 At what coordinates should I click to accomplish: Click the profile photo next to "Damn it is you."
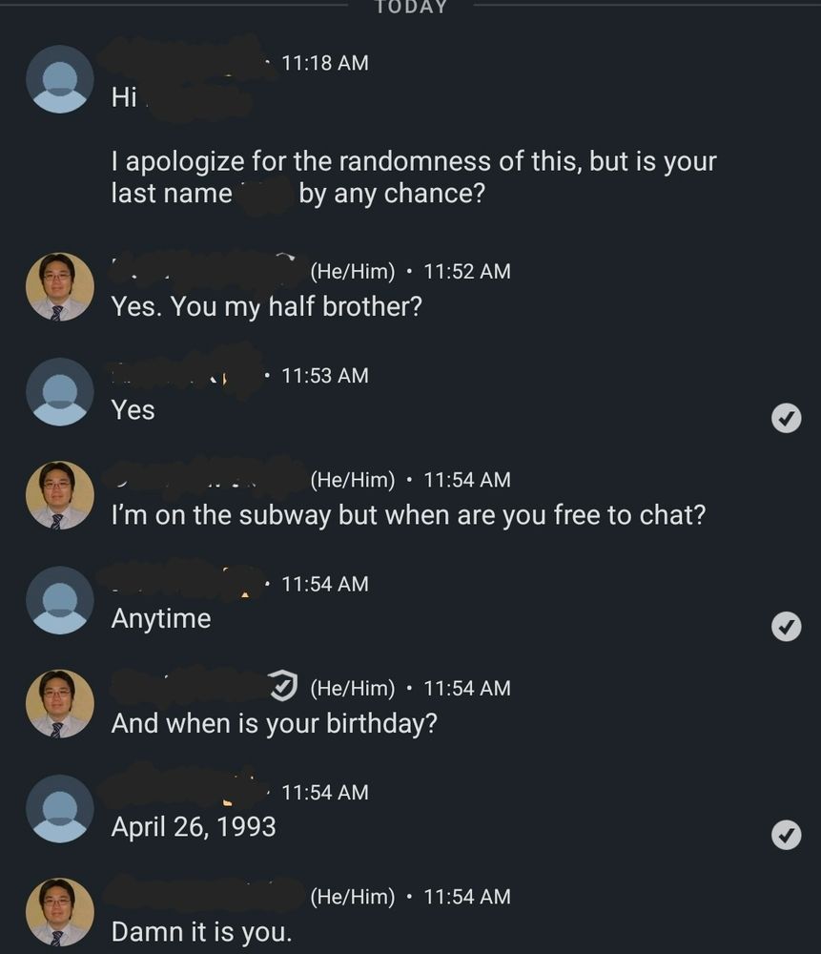(x=60, y=912)
